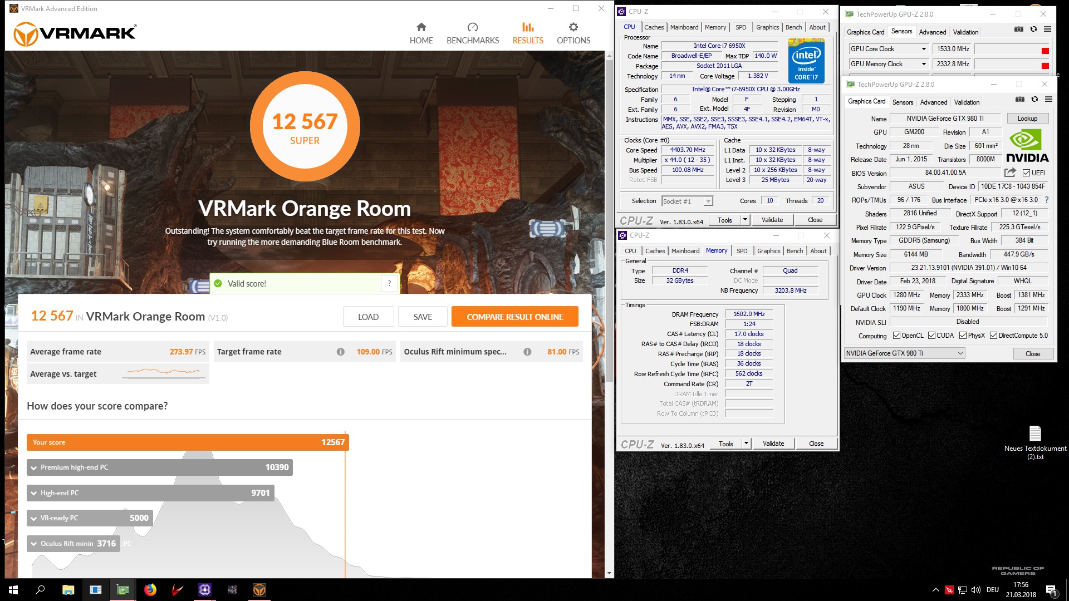Open hamburger menu in front GPU-Z window

[1048, 100]
